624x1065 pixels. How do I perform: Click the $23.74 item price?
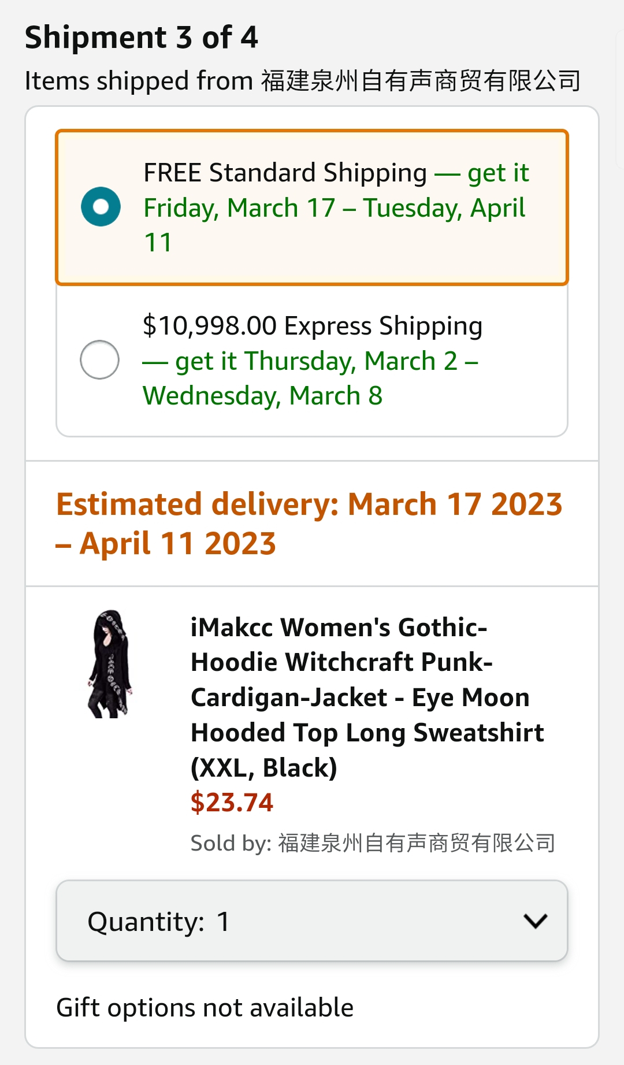(x=232, y=803)
